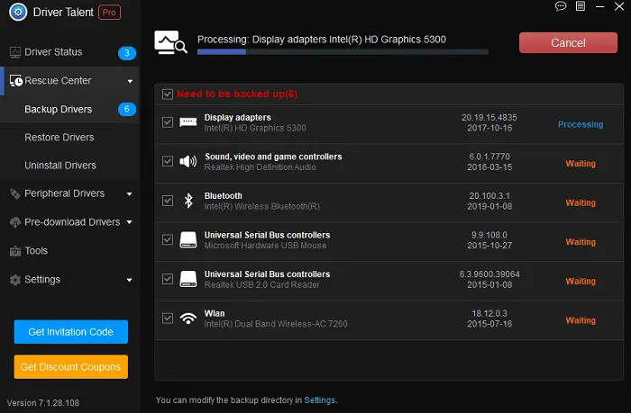631x413 pixels.
Task: Click the Pro edition badge
Action: [x=109, y=13]
